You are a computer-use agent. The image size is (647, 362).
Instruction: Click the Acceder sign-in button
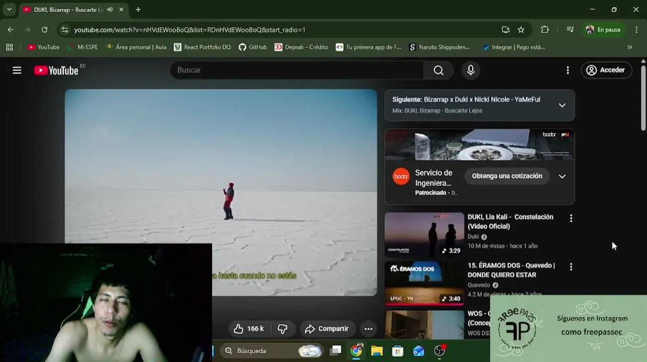pyautogui.click(x=606, y=70)
